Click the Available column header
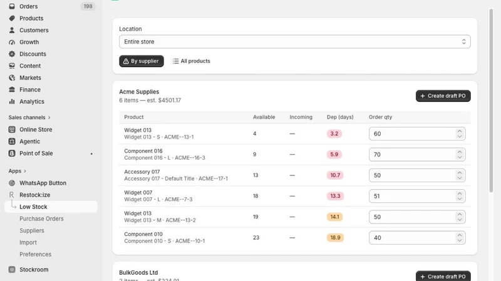Image resolution: width=501 pixels, height=281 pixels. point(264,117)
